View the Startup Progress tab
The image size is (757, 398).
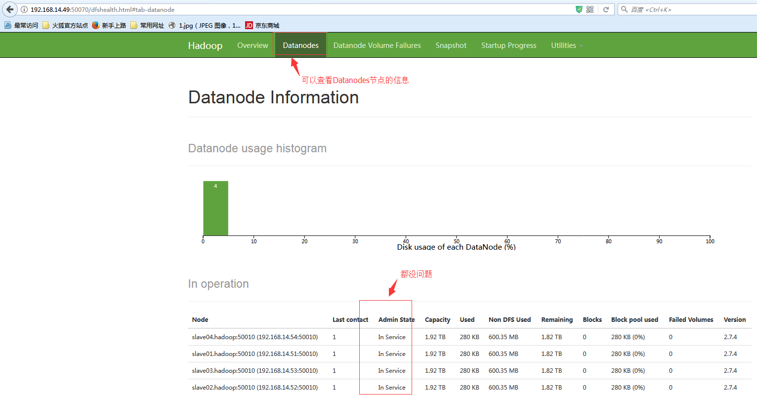coord(508,45)
